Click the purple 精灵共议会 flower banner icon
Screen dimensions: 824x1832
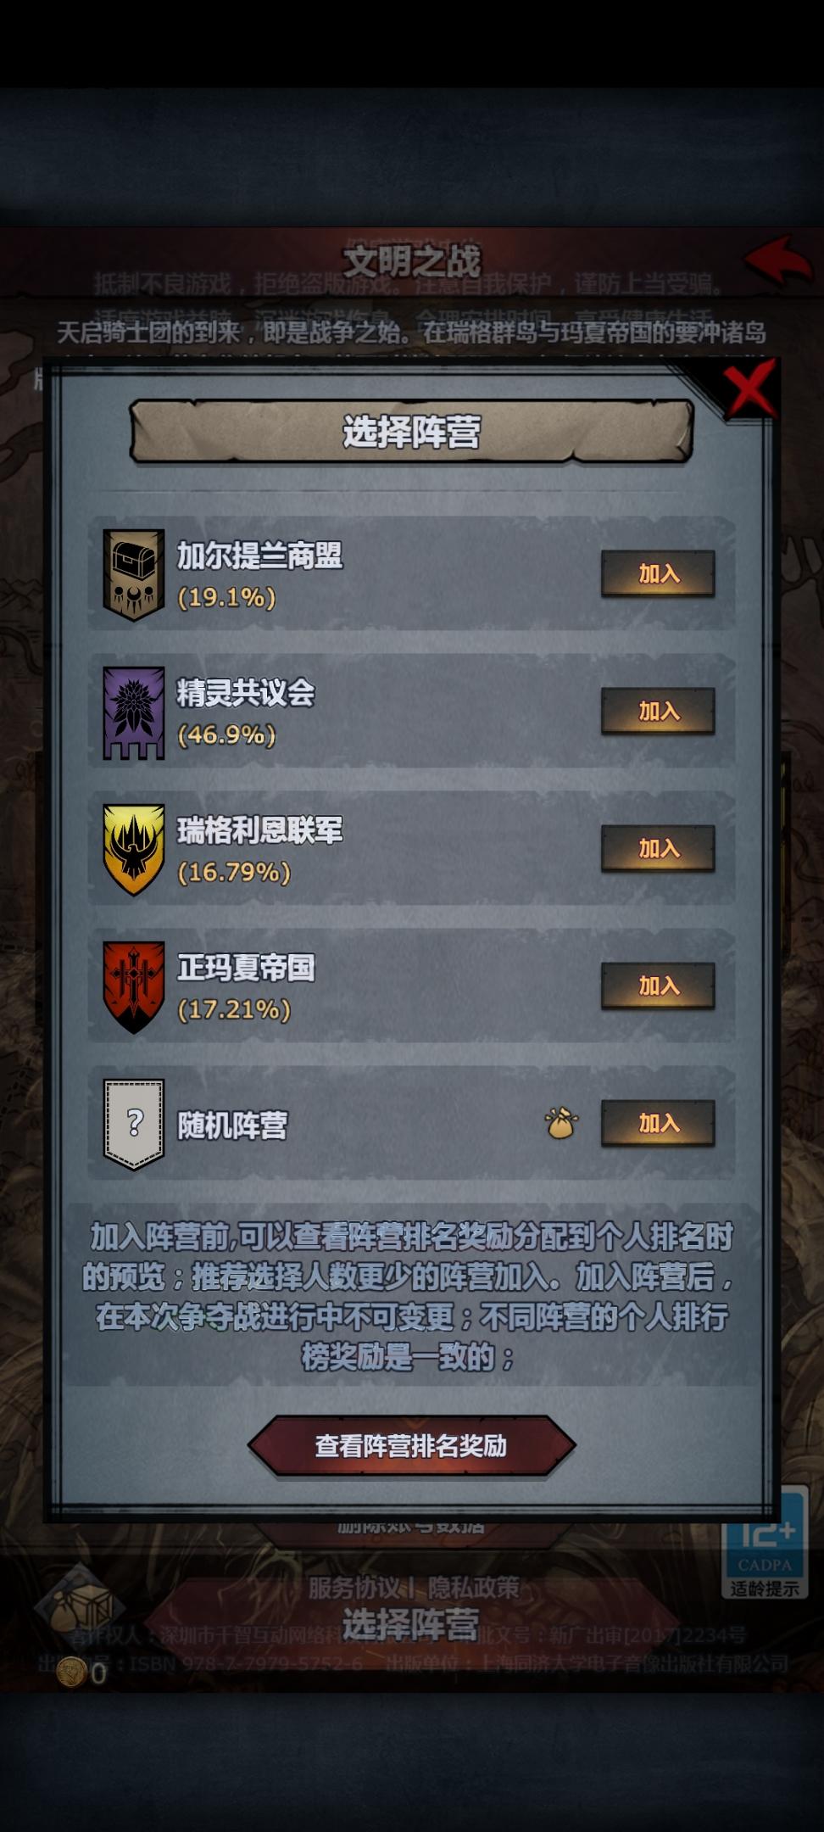133,712
